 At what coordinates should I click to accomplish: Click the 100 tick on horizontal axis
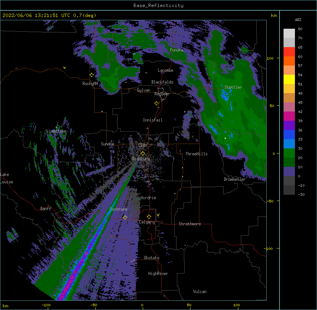click(236, 305)
